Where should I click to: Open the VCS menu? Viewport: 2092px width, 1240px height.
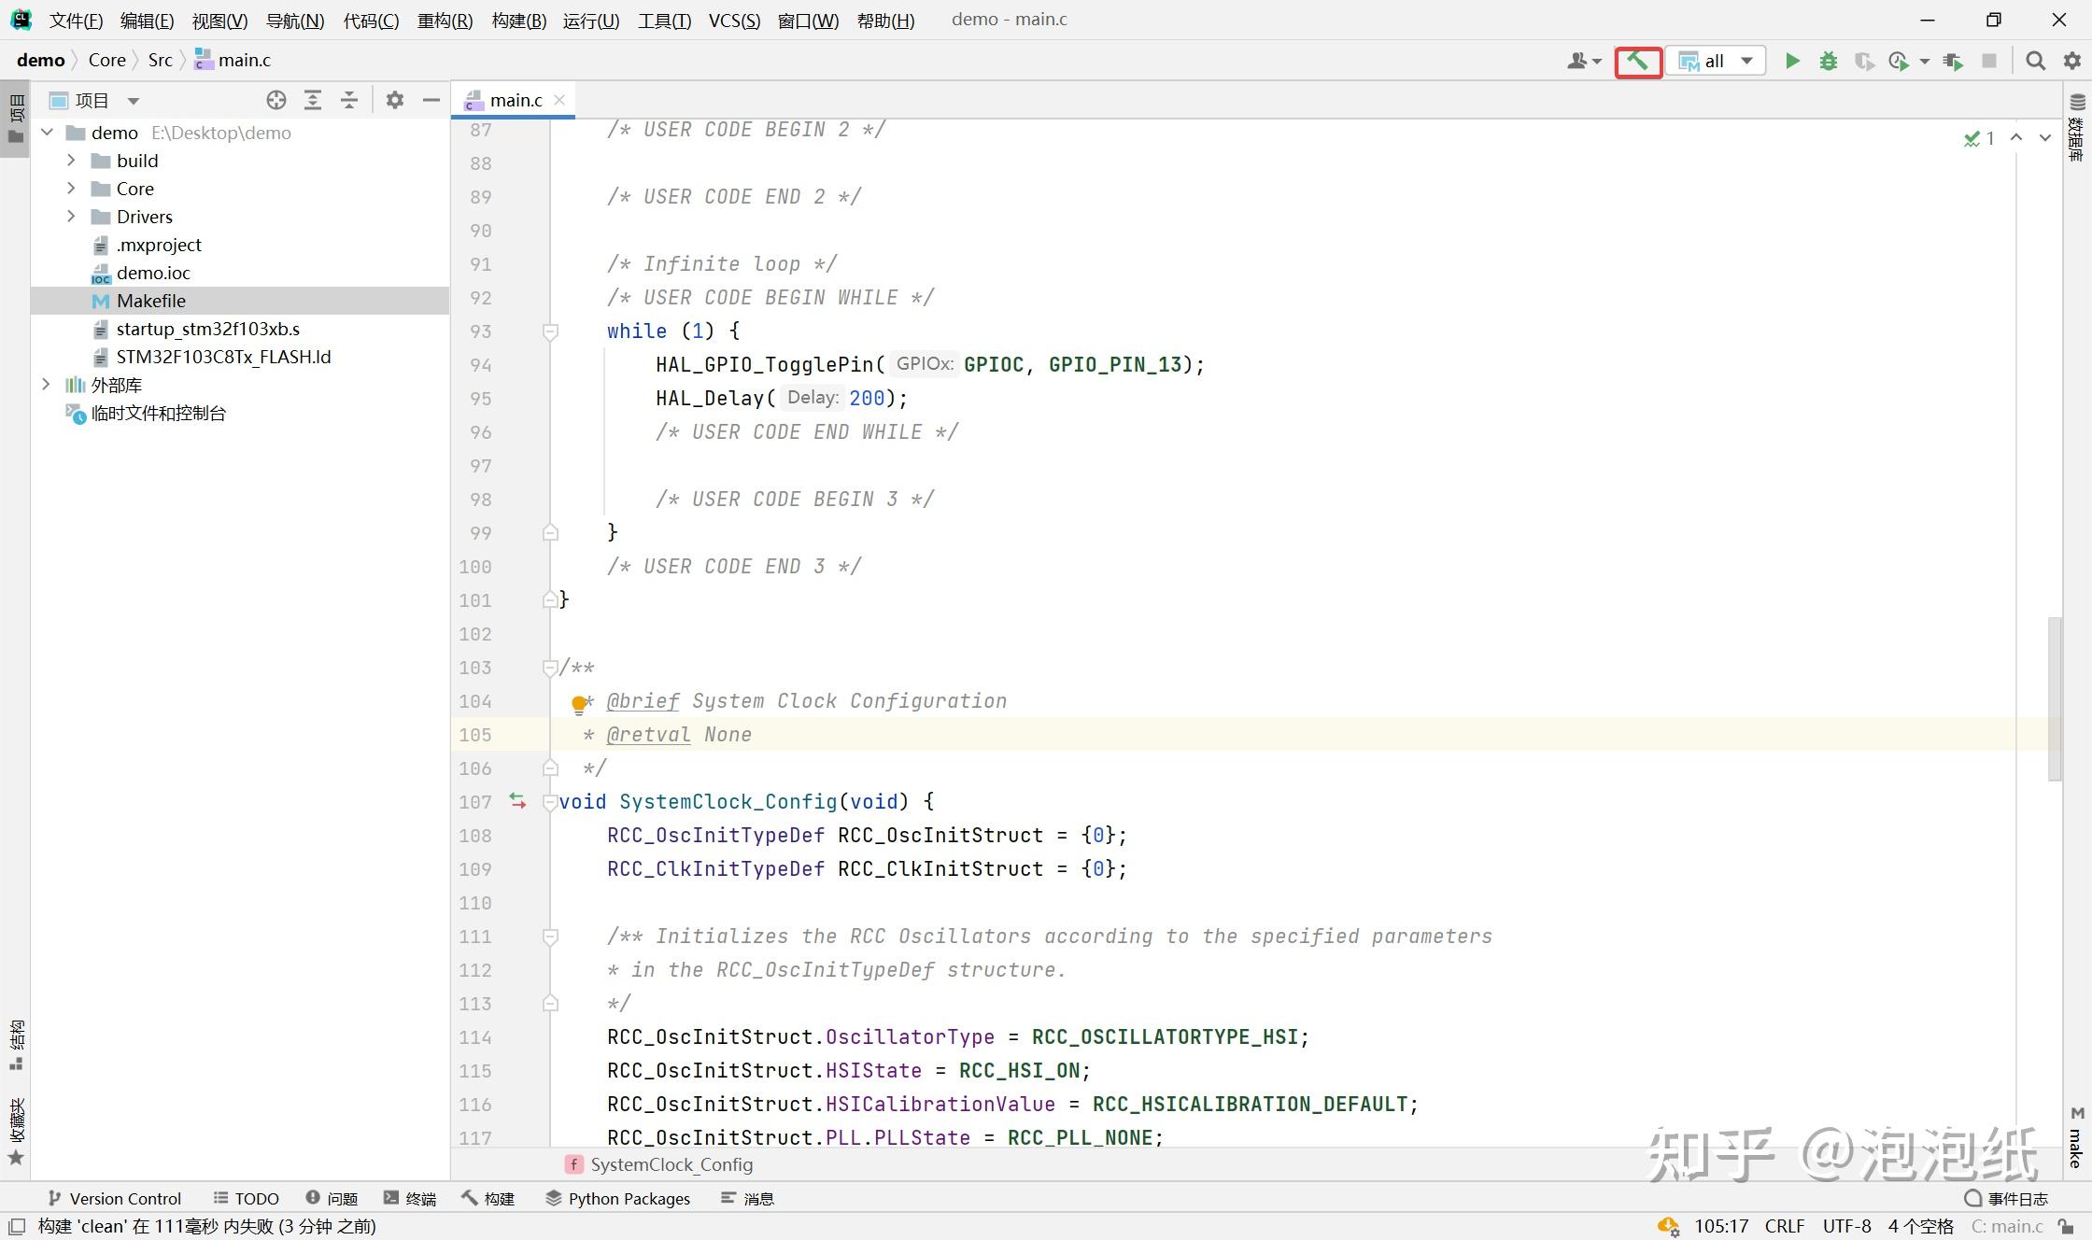734,21
